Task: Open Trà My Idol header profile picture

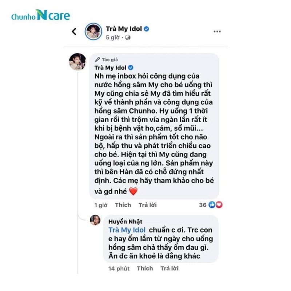Action: (93, 32)
